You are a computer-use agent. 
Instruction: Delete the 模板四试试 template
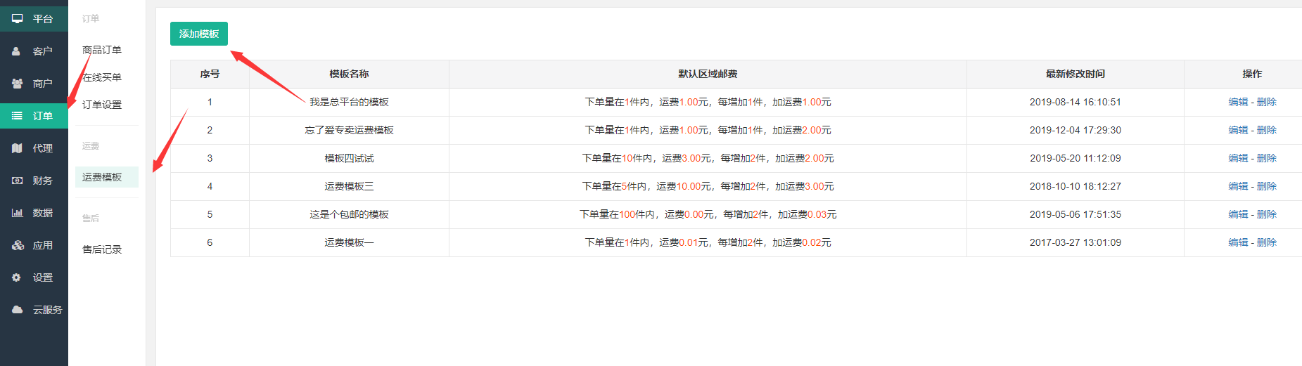1267,158
